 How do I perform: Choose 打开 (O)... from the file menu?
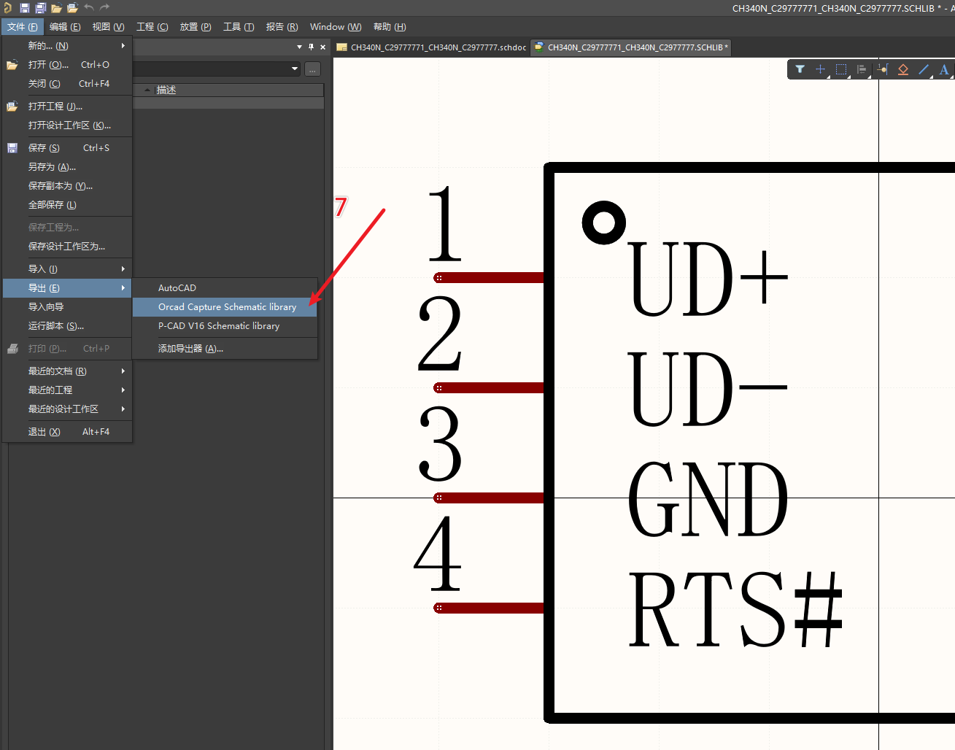(67, 65)
